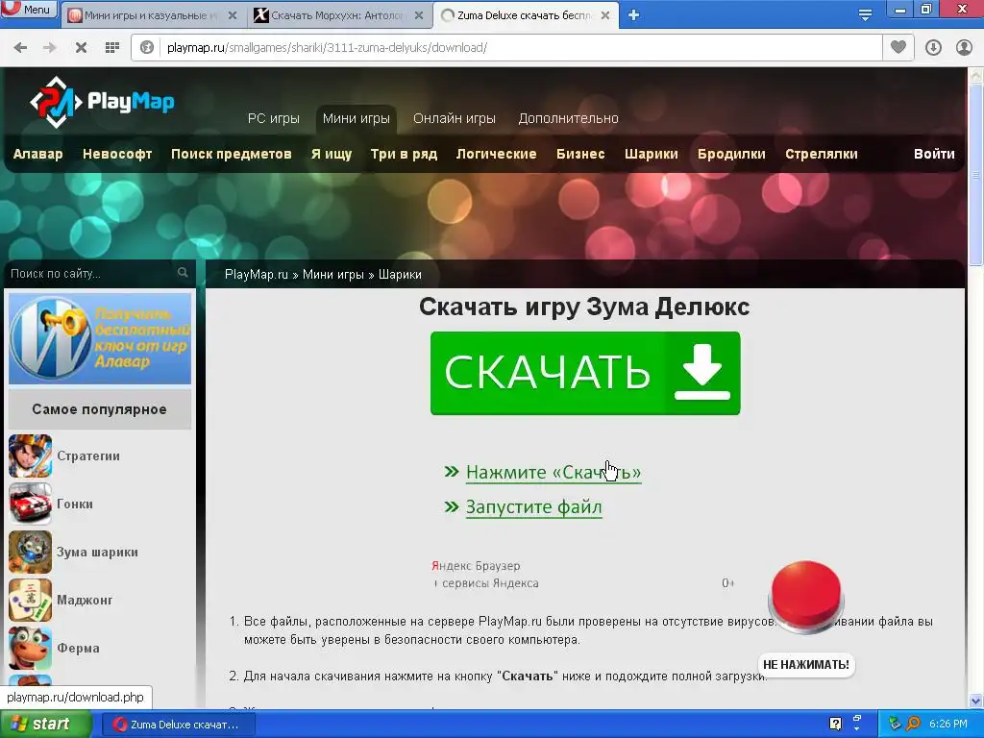984x738 pixels.
Task: Click the address bar URL
Action: click(327, 48)
